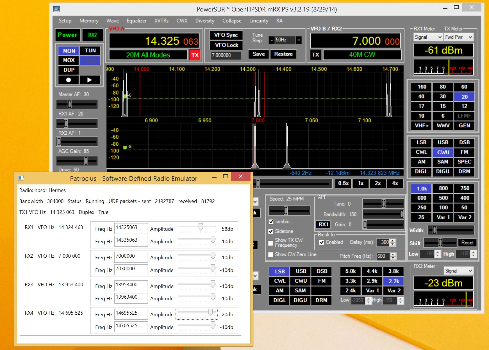This screenshot has width=489, height=350.
Task: Click the VFO B frequency display 7.000 000
Action: 356,41
